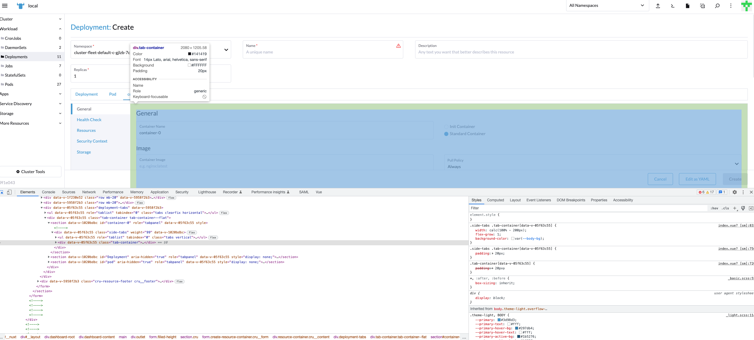Enable :hov pseudo-class toggle in Styles
The height and width of the screenshot is (340, 754).
[x=715, y=208]
